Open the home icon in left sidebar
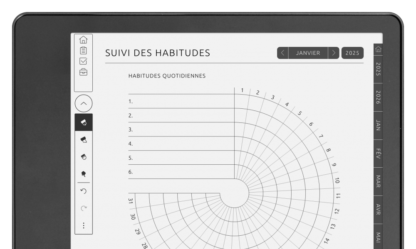The image size is (416, 249). tap(83, 40)
